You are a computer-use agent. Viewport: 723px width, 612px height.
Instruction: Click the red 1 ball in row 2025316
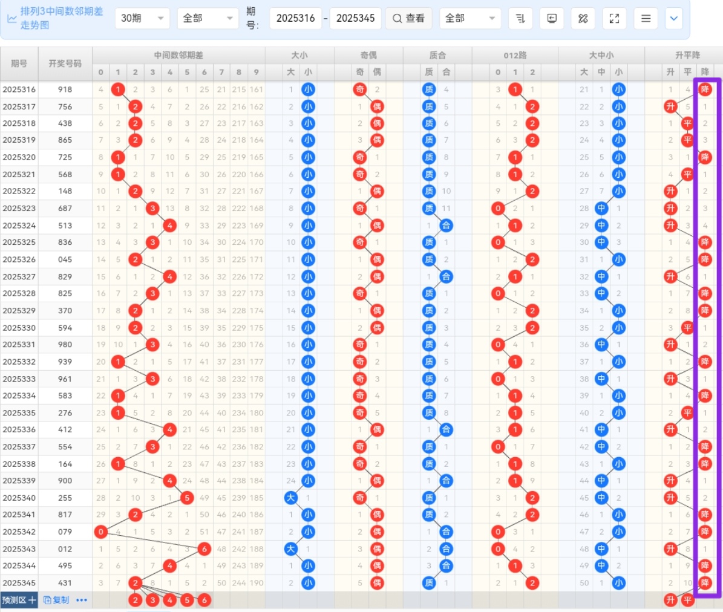point(118,90)
